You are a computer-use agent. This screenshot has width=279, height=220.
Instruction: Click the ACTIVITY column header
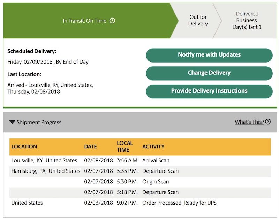point(153,147)
